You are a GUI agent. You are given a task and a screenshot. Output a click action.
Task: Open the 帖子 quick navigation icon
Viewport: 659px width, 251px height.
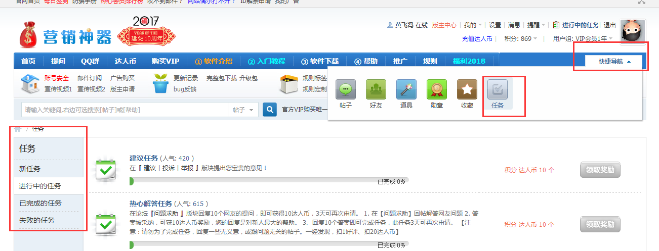click(346, 90)
